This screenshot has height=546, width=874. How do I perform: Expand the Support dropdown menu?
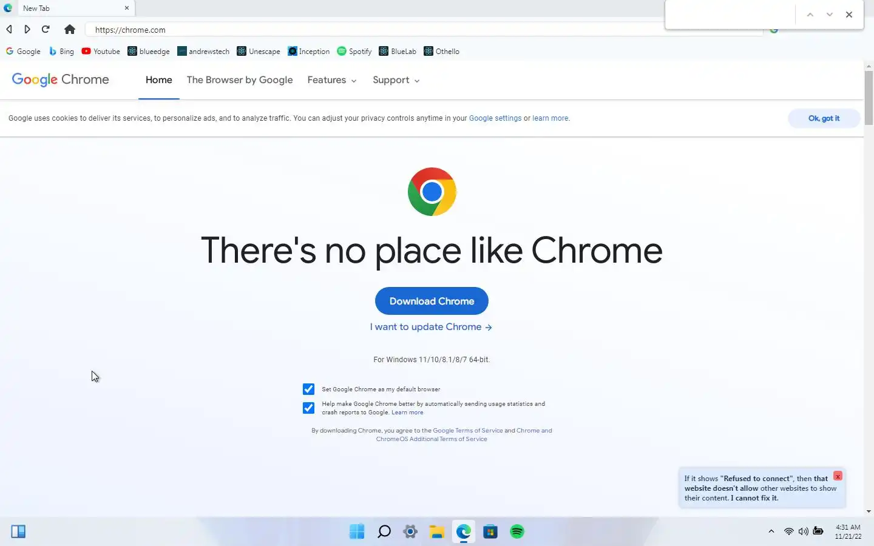click(x=396, y=80)
